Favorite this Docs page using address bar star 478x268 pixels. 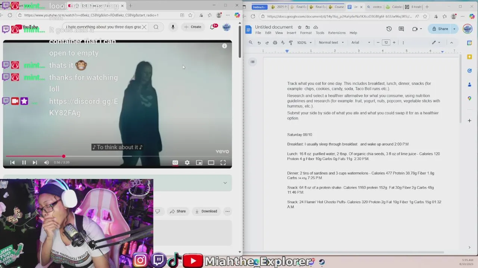(425, 16)
